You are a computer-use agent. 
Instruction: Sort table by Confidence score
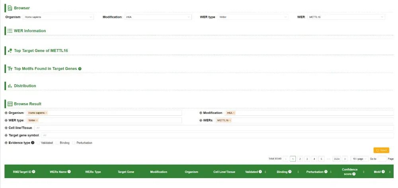363,172
